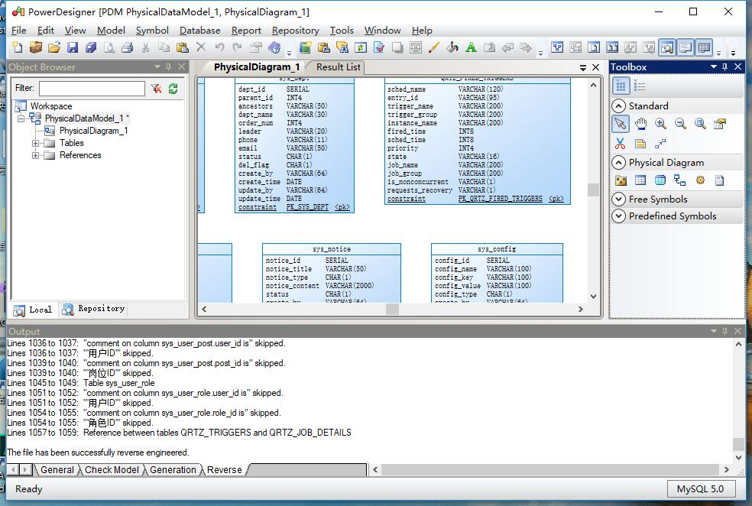Select the Zoom In tool
This screenshot has height=506, width=752.
(660, 124)
